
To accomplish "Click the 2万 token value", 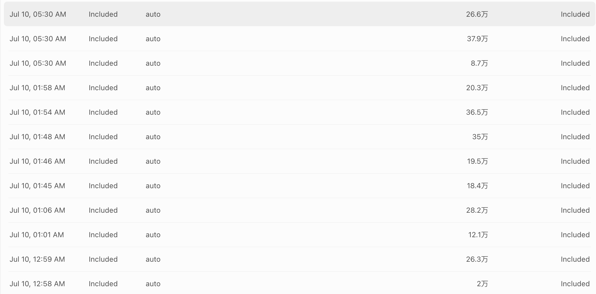I will 482,284.
